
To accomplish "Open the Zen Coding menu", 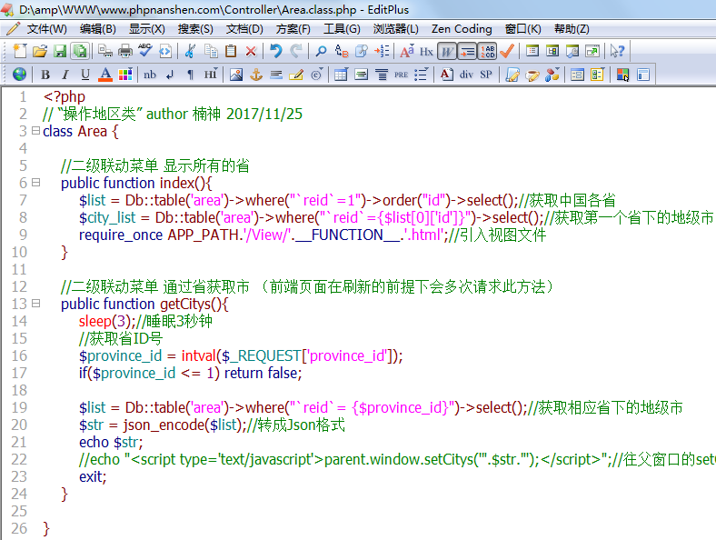I will (462, 29).
